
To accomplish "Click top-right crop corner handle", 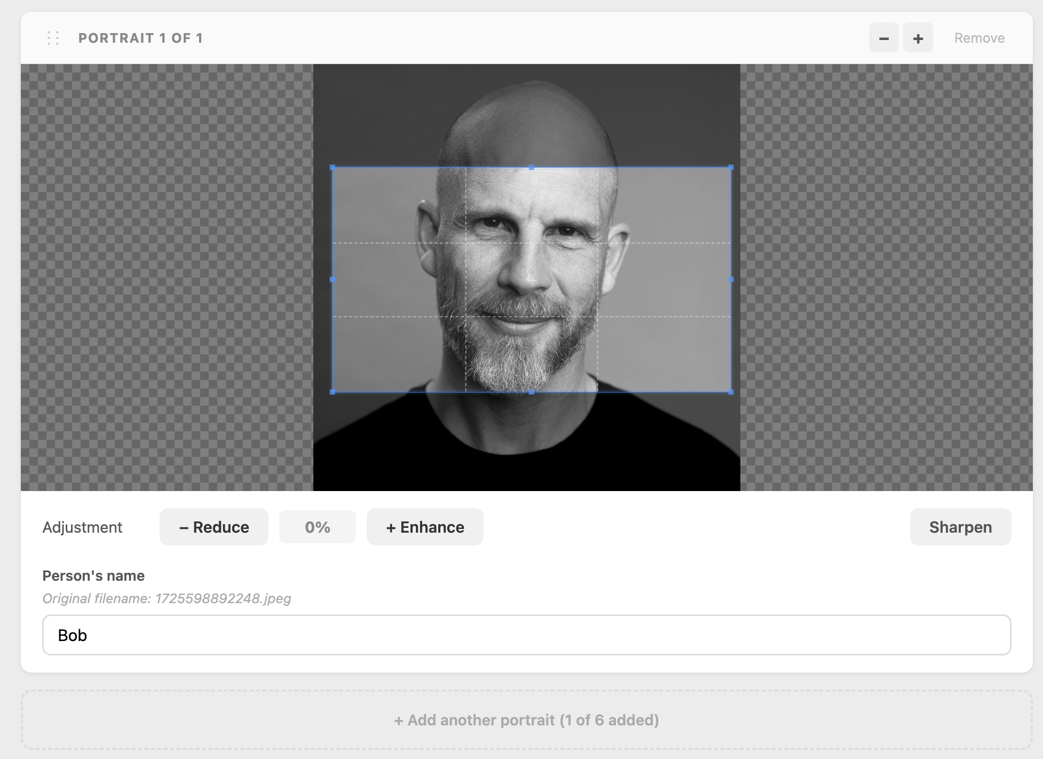I will click(x=731, y=168).
